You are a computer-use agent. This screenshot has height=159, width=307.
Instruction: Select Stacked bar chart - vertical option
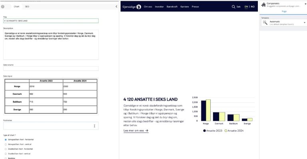click(6, 154)
